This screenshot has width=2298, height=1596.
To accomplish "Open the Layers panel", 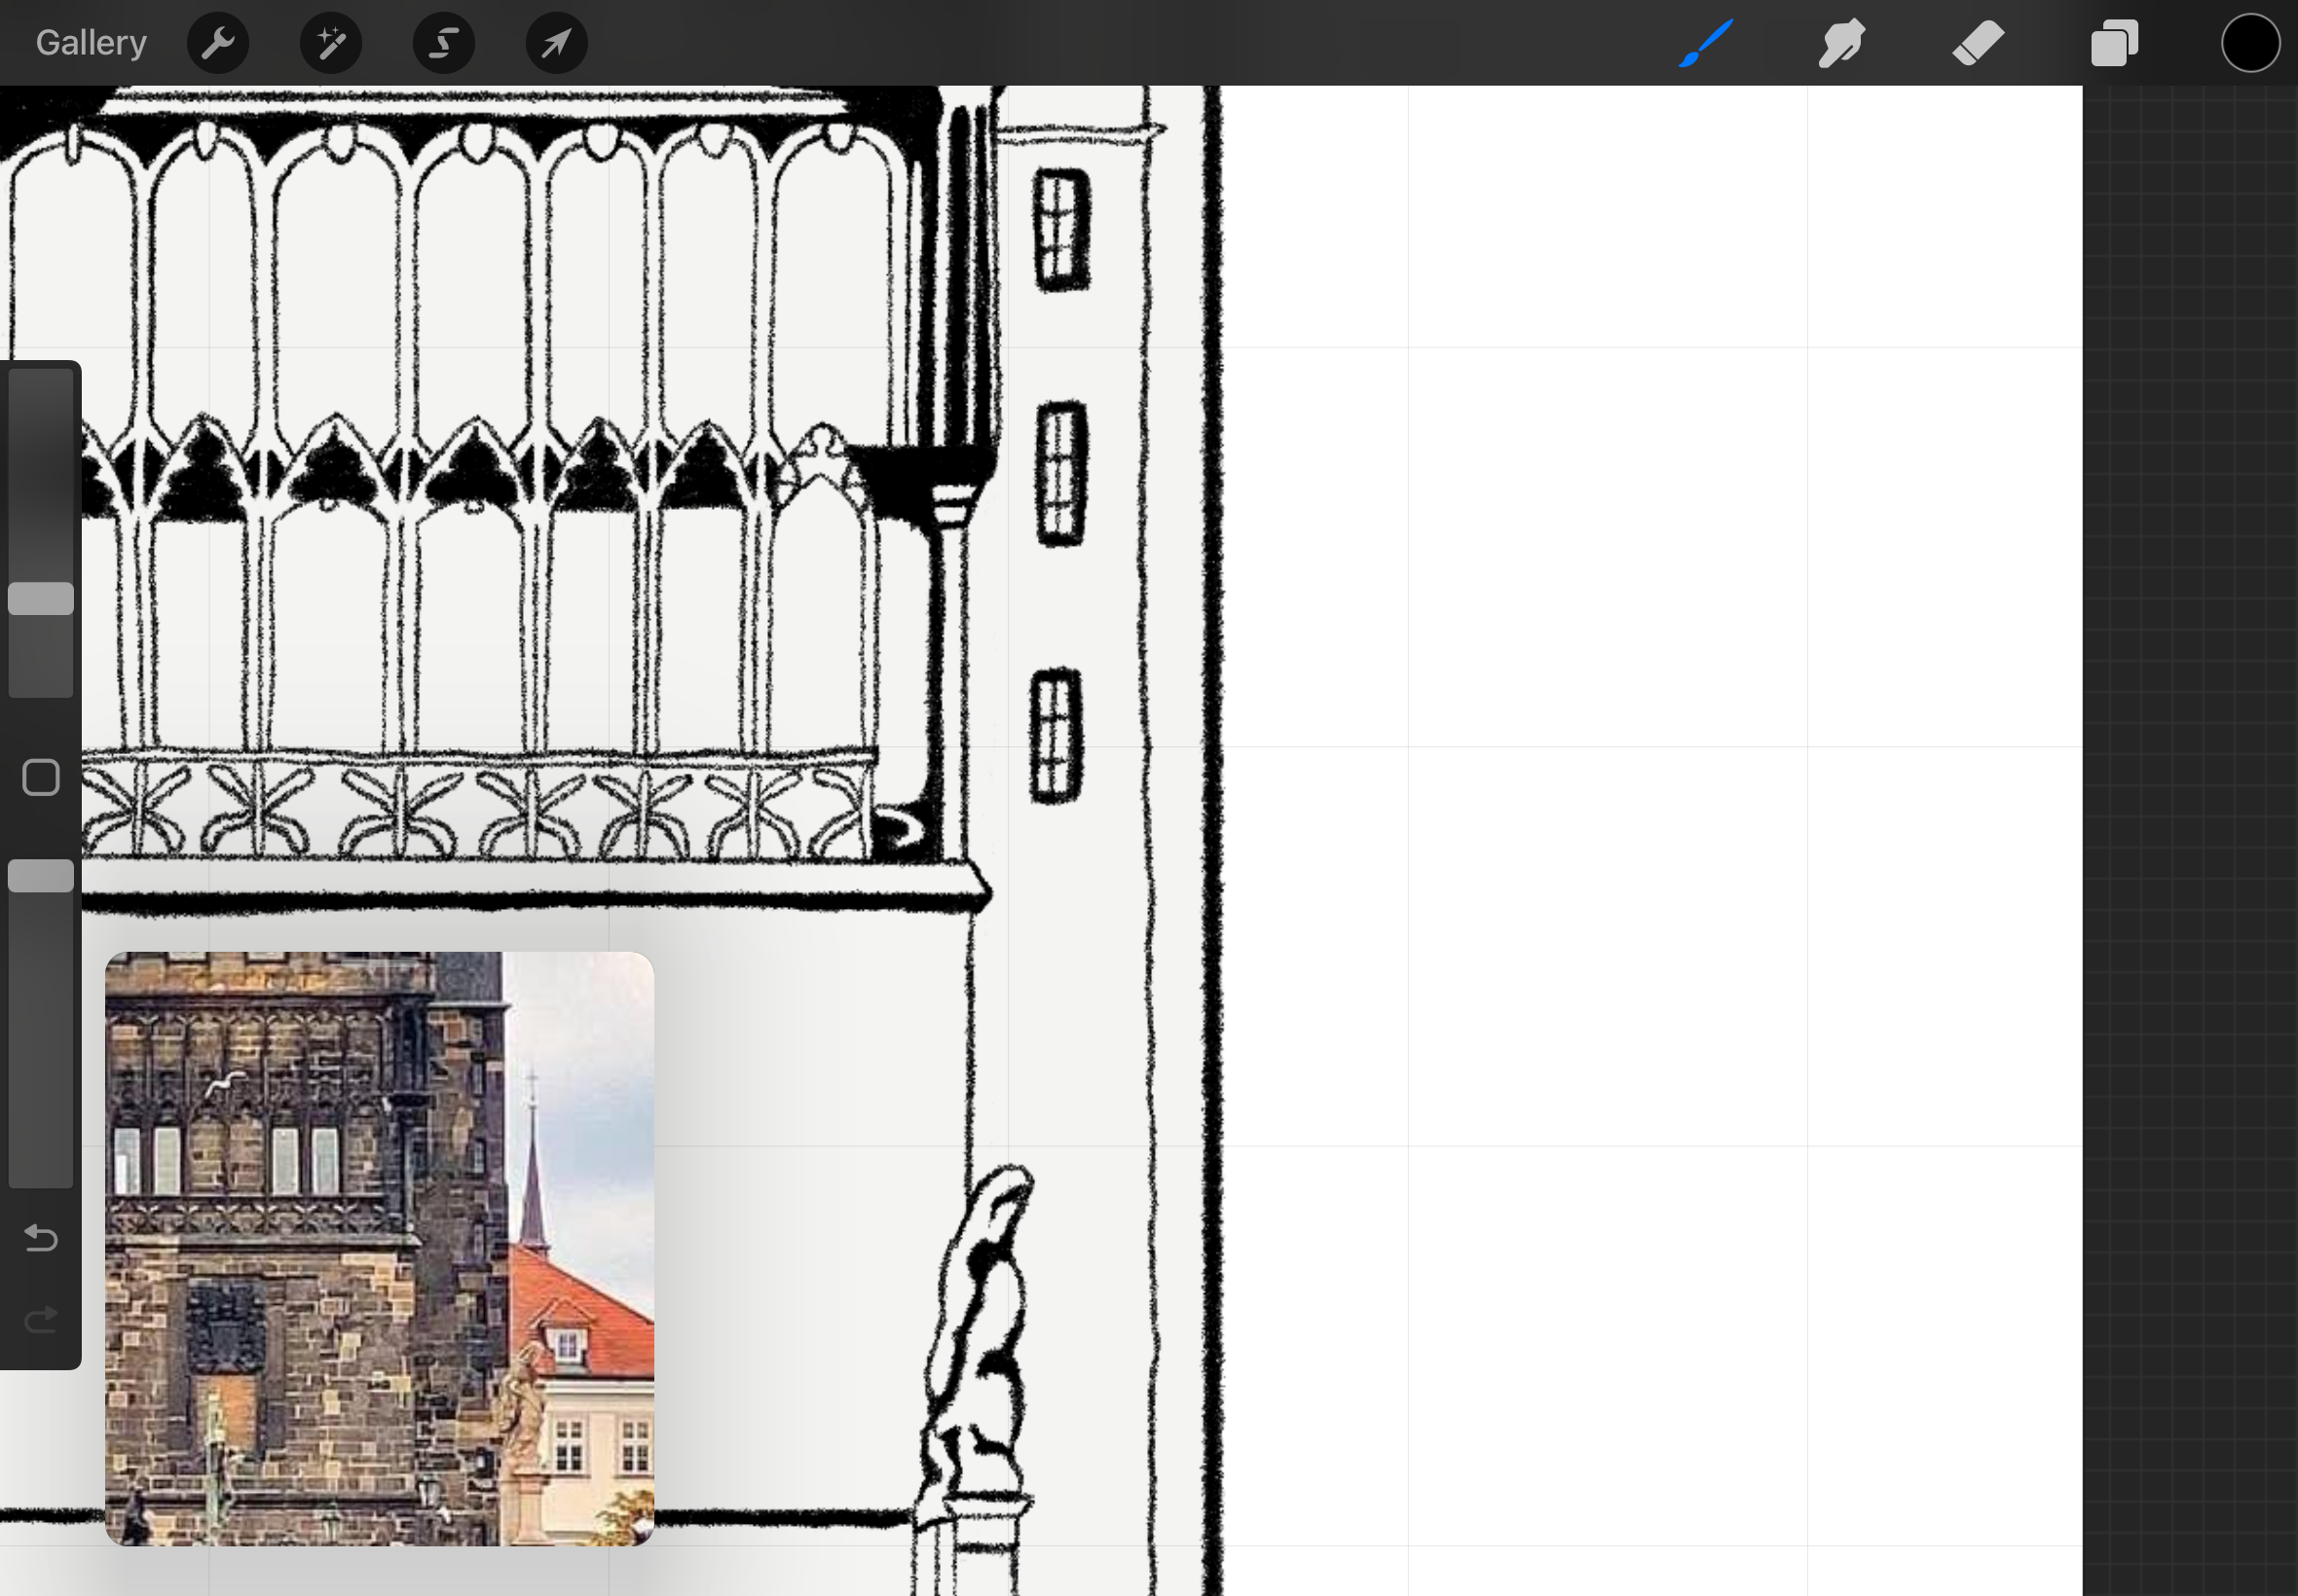I will [x=2114, y=43].
